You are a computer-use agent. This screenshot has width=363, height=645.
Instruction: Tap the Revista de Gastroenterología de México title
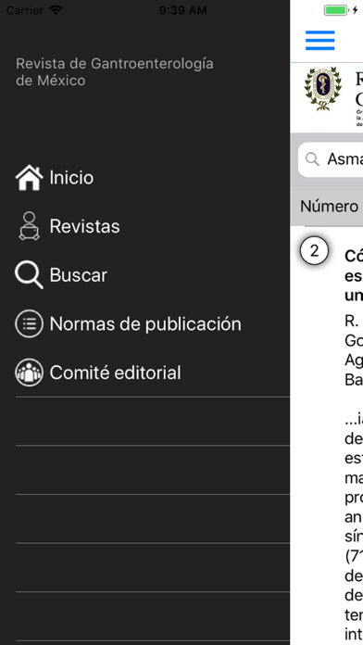pos(114,72)
